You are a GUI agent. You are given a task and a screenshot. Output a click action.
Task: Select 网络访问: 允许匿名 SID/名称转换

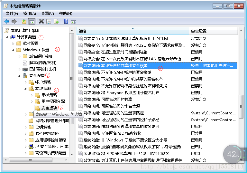click(158, 133)
